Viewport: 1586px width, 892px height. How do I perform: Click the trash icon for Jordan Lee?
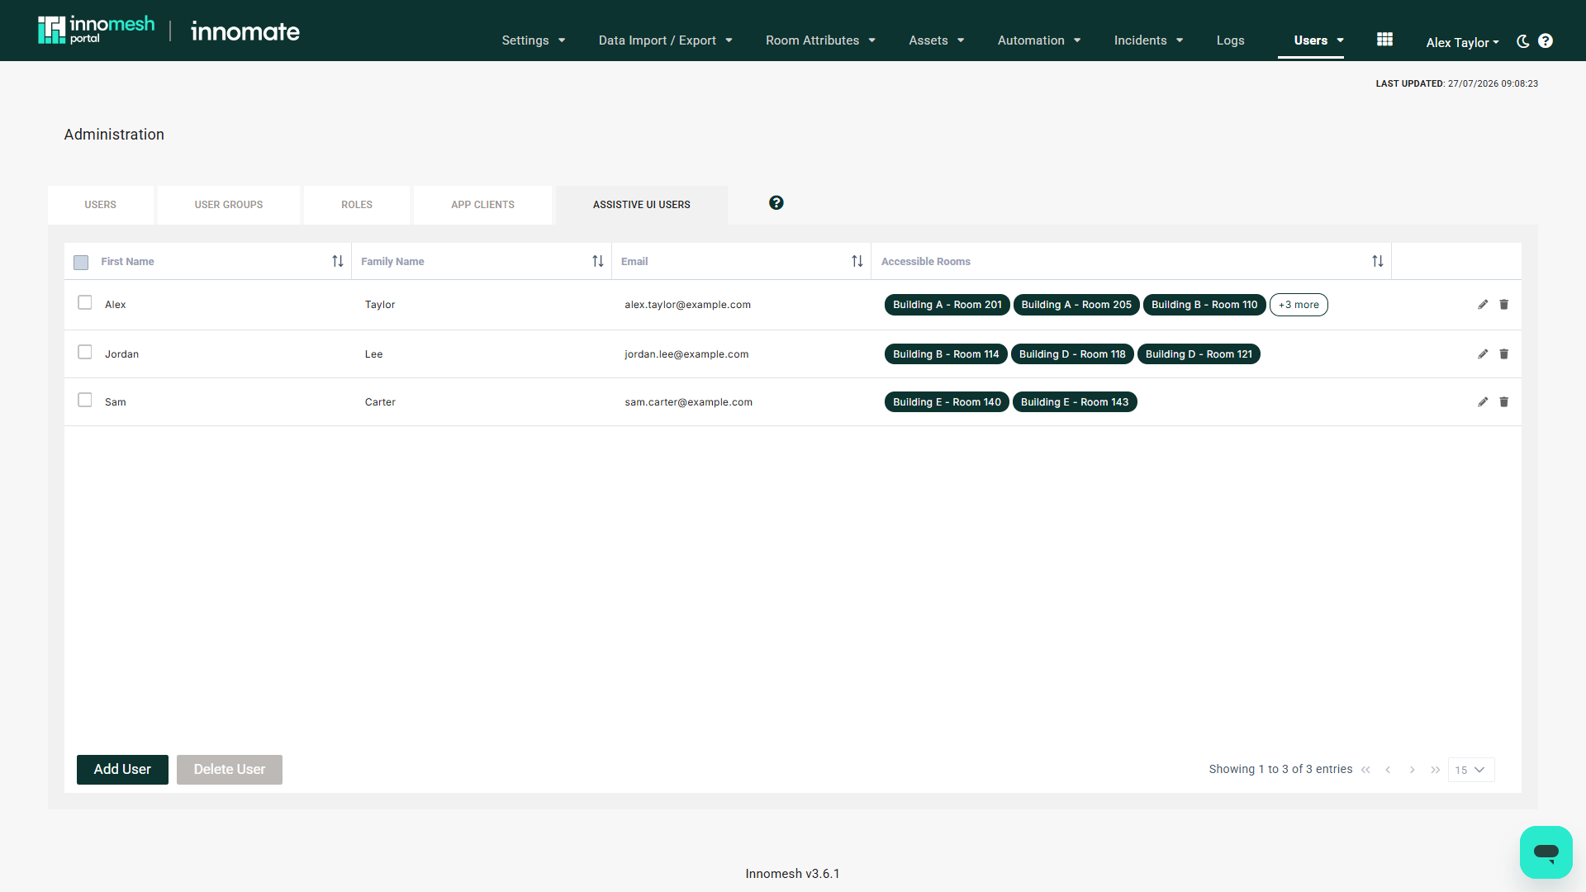(x=1504, y=354)
